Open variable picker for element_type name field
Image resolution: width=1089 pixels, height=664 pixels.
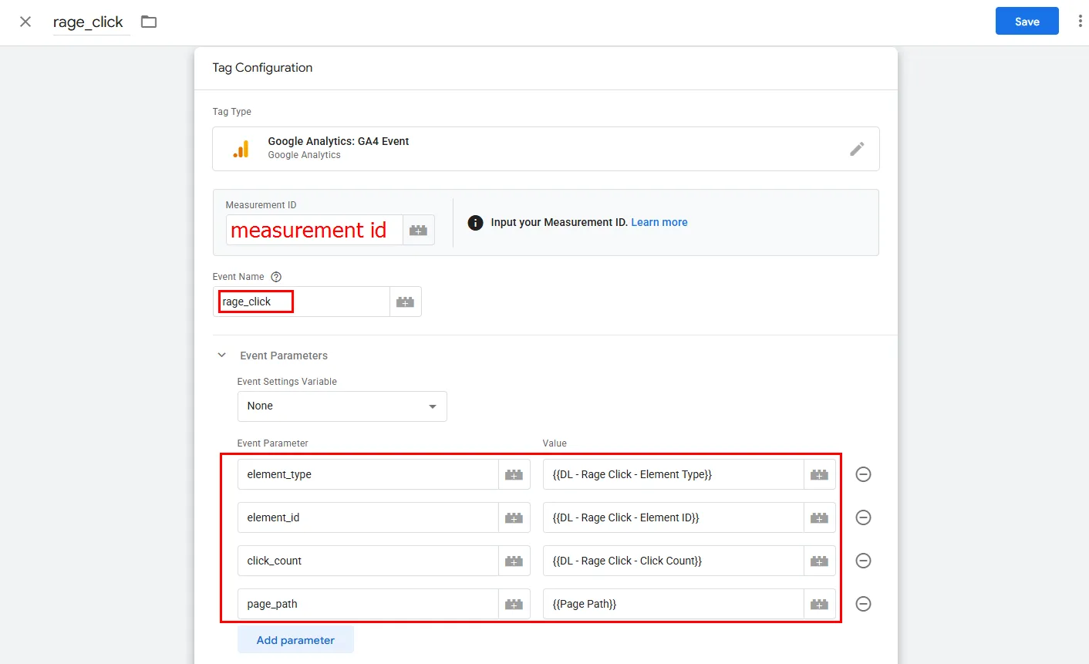pyautogui.click(x=514, y=475)
